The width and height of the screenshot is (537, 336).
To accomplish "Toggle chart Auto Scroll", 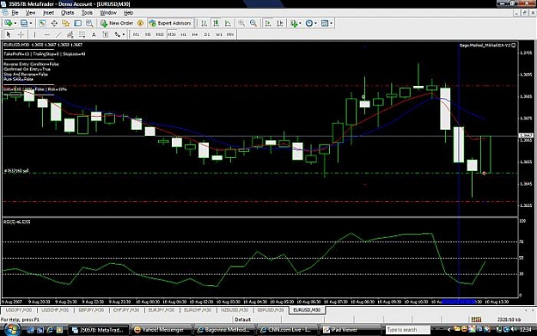I will 268,23.
